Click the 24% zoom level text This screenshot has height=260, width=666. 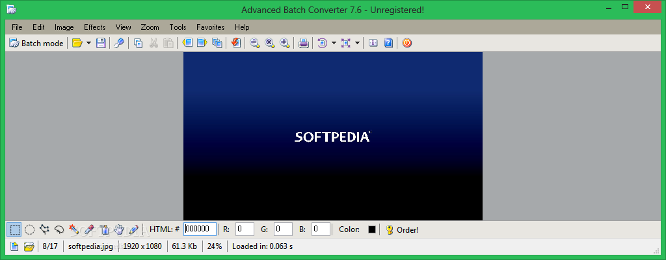point(215,246)
